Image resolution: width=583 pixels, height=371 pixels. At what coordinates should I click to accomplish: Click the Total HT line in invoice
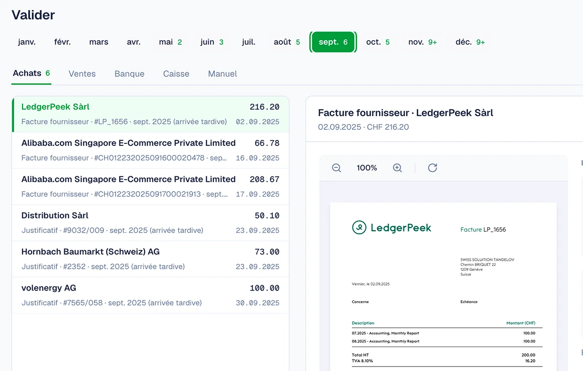(x=444, y=355)
